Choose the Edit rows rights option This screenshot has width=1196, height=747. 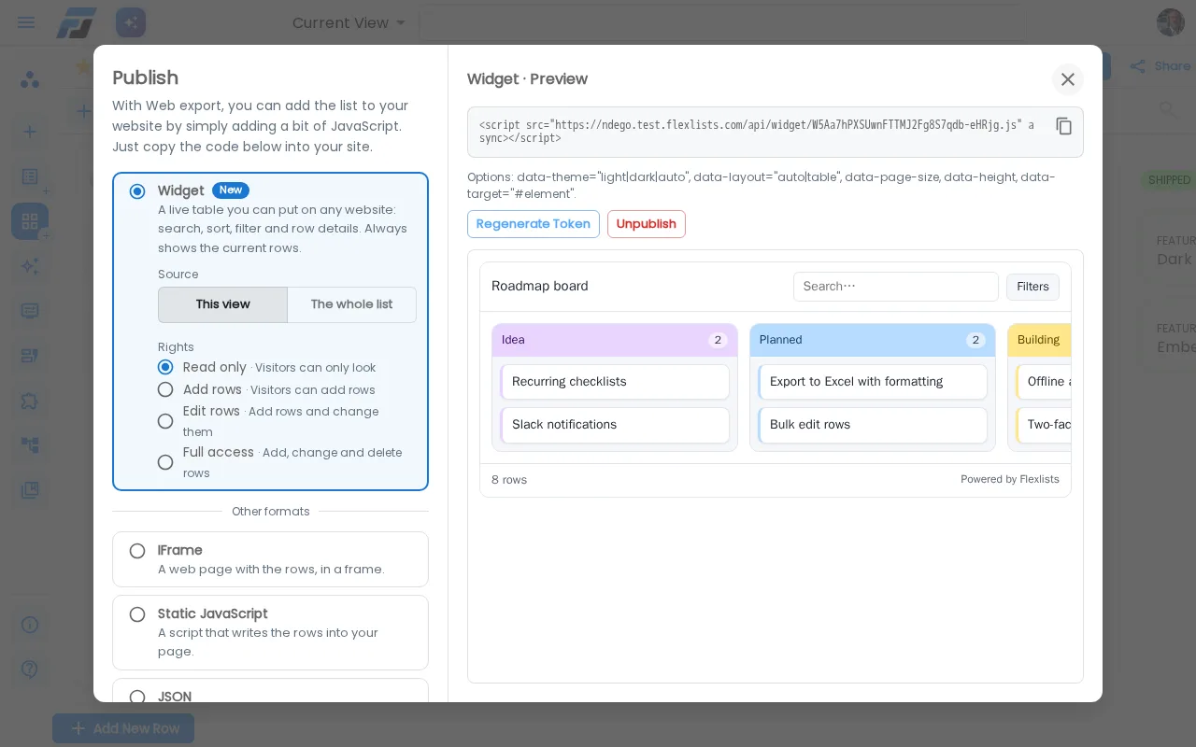(x=165, y=421)
